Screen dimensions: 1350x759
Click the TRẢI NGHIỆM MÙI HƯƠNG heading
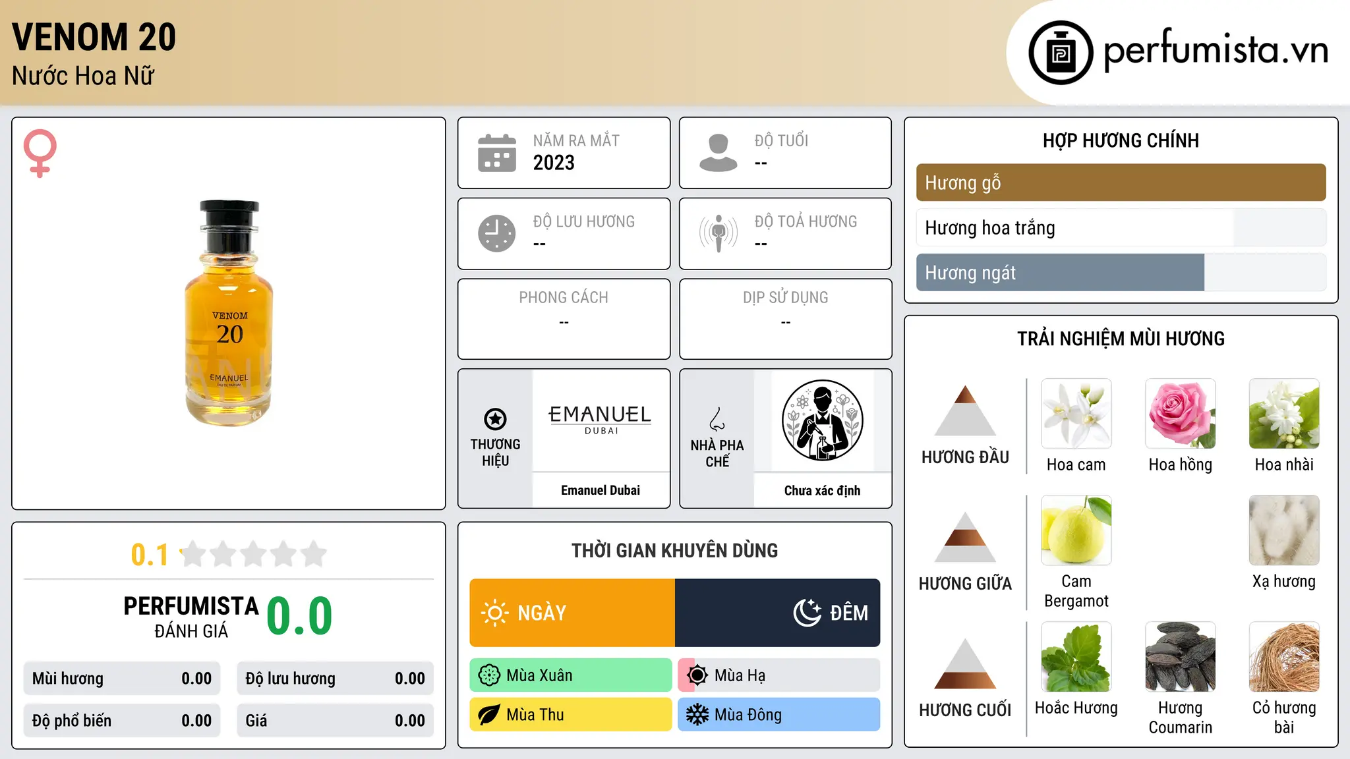click(1121, 339)
